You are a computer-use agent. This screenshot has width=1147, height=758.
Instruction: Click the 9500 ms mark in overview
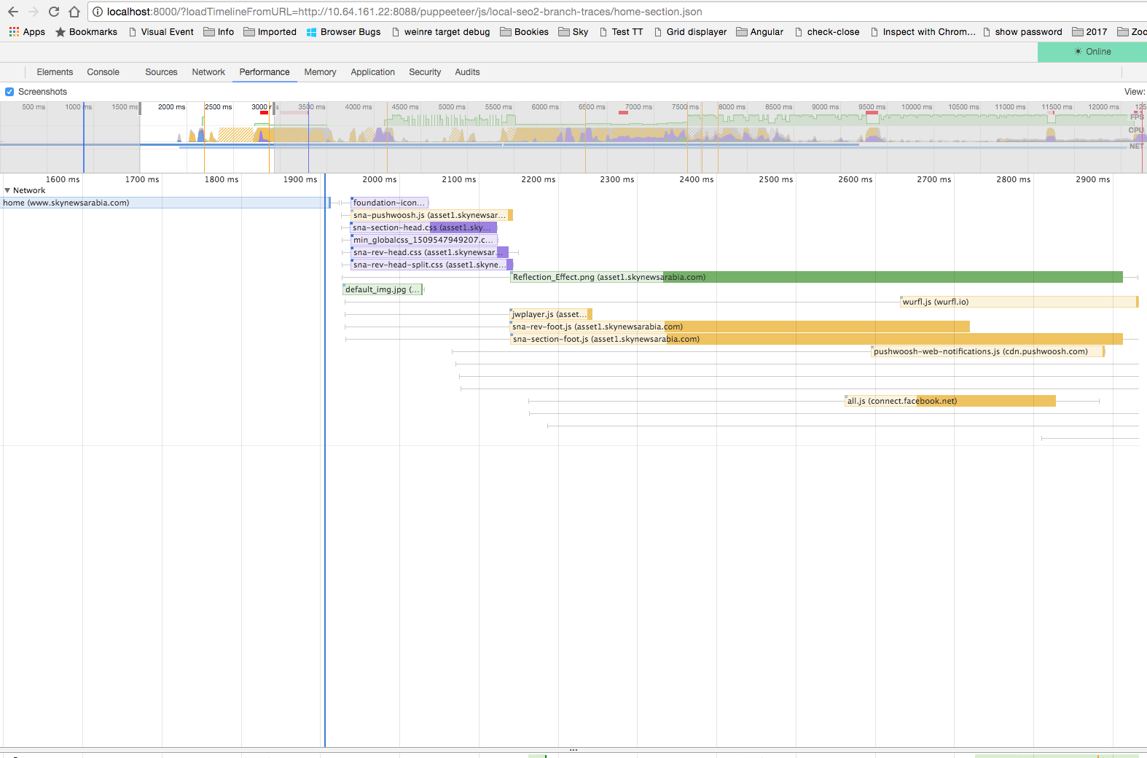click(872, 107)
